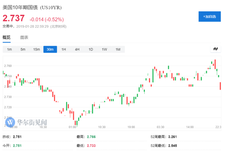
Task: Select the 1m chart interval
Action: coord(9,49)
